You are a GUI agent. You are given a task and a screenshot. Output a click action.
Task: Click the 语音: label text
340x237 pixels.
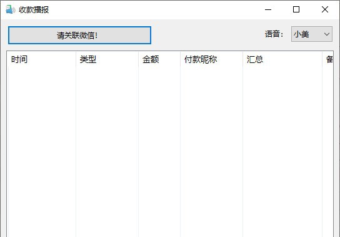pyautogui.click(x=274, y=34)
